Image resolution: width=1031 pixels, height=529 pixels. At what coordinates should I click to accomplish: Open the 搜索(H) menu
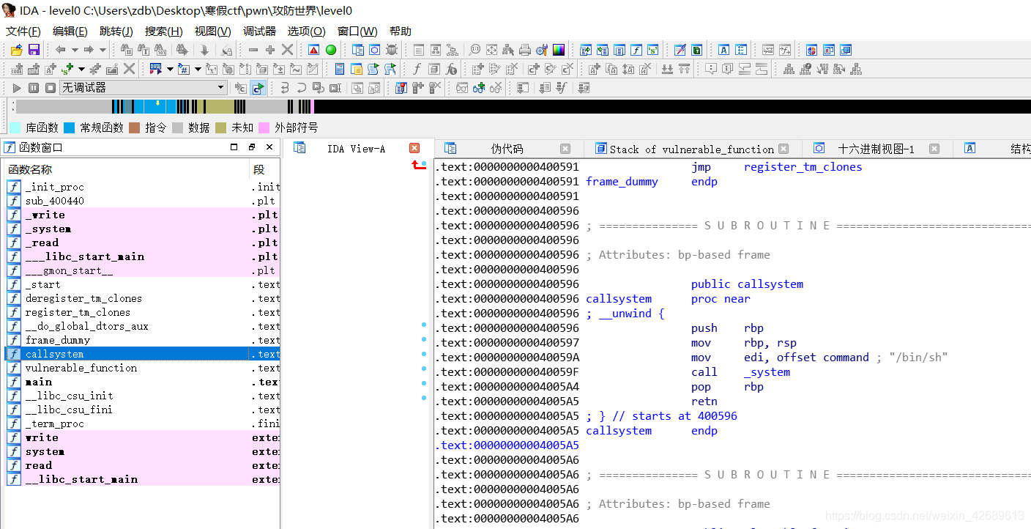pyautogui.click(x=164, y=32)
